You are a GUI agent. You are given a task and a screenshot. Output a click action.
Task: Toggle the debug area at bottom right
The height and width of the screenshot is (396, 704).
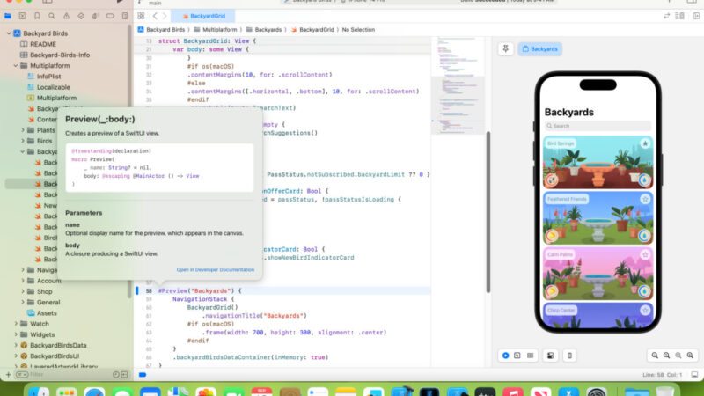coord(694,375)
